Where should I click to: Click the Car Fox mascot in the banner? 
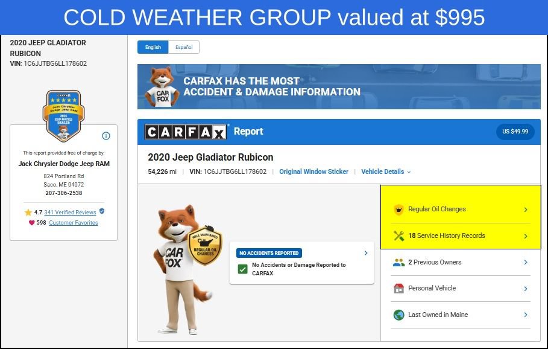(x=162, y=86)
